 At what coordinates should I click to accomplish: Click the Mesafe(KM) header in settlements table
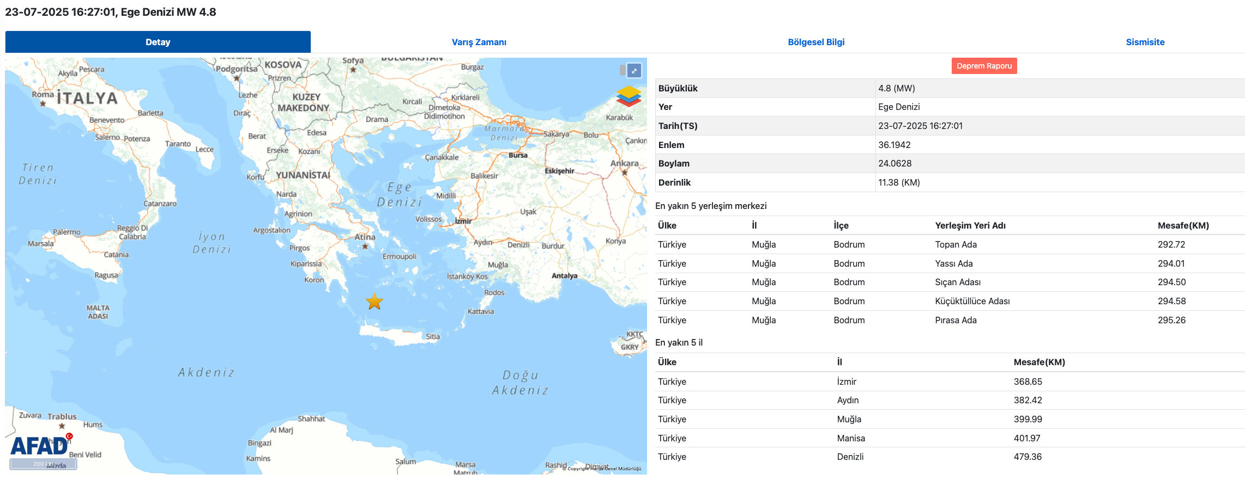[x=1183, y=225]
